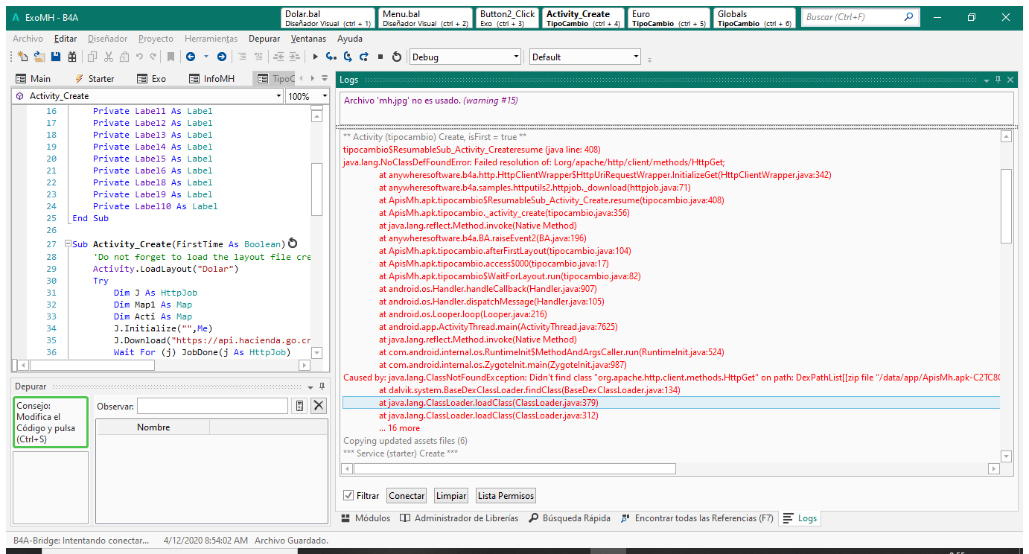
Task: Expand the Activity_Create sub selector dropdown
Action: click(278, 96)
